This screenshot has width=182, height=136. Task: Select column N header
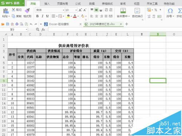pos(158,34)
